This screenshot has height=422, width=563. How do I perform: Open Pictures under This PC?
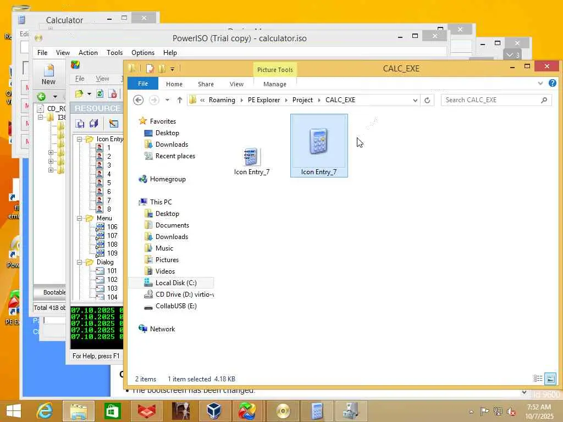[167, 259]
